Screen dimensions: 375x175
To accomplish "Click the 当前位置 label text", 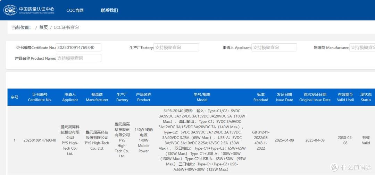I will pos(22,27).
